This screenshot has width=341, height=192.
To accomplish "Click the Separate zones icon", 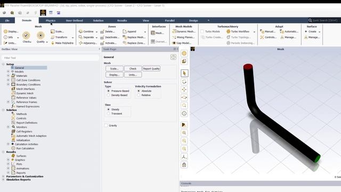I will (80, 37).
